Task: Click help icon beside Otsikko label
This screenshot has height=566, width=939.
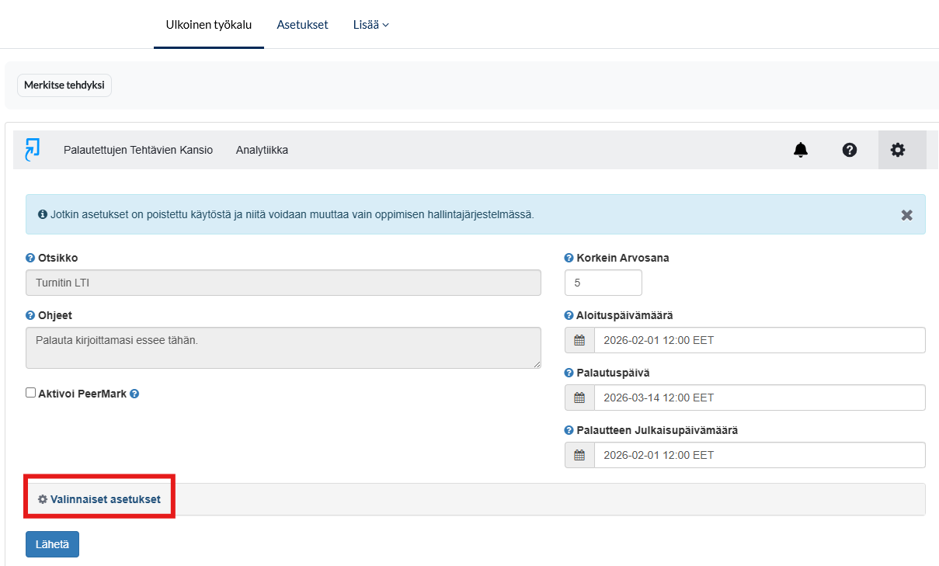Action: point(30,258)
